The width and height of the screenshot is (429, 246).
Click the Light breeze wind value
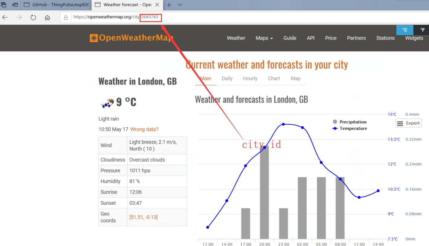point(153,145)
